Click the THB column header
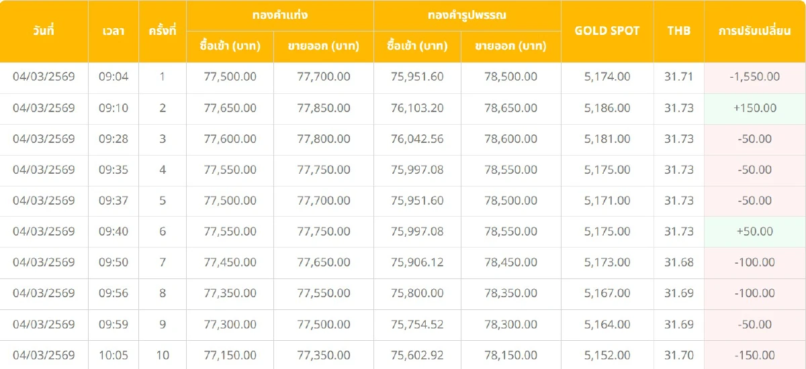Image resolution: width=806 pixels, height=369 pixels. click(678, 31)
